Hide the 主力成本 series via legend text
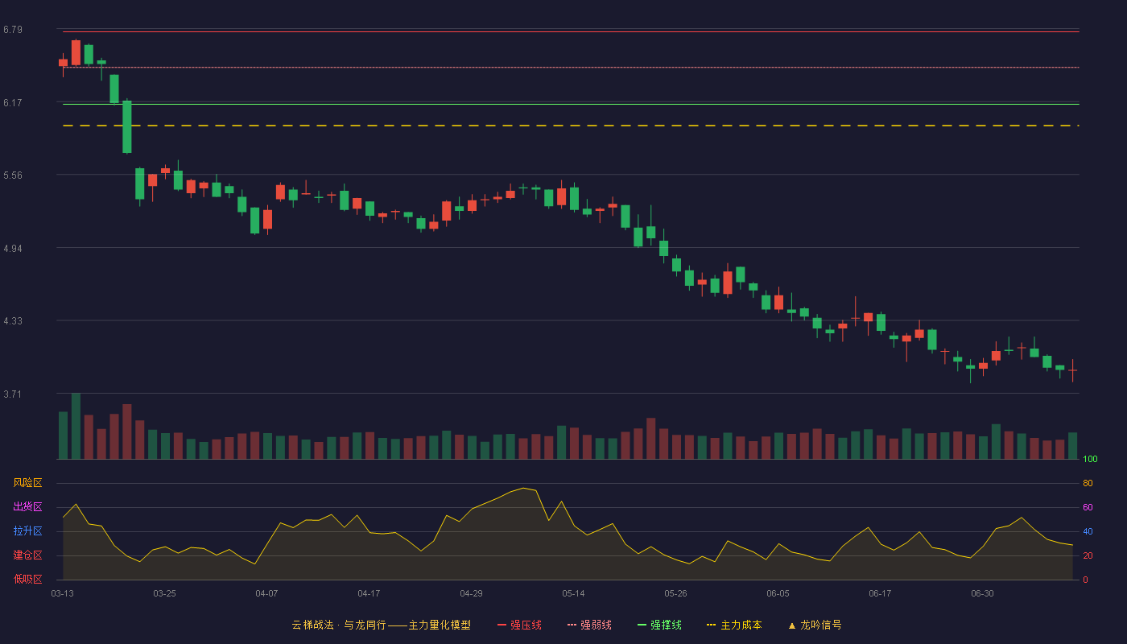 click(741, 625)
